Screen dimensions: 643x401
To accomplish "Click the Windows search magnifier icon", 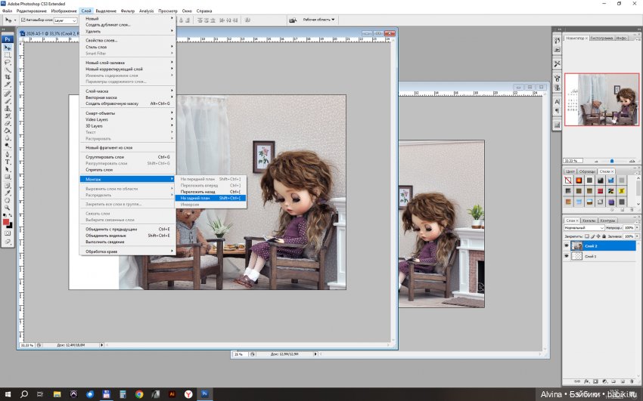I will pos(23,393).
